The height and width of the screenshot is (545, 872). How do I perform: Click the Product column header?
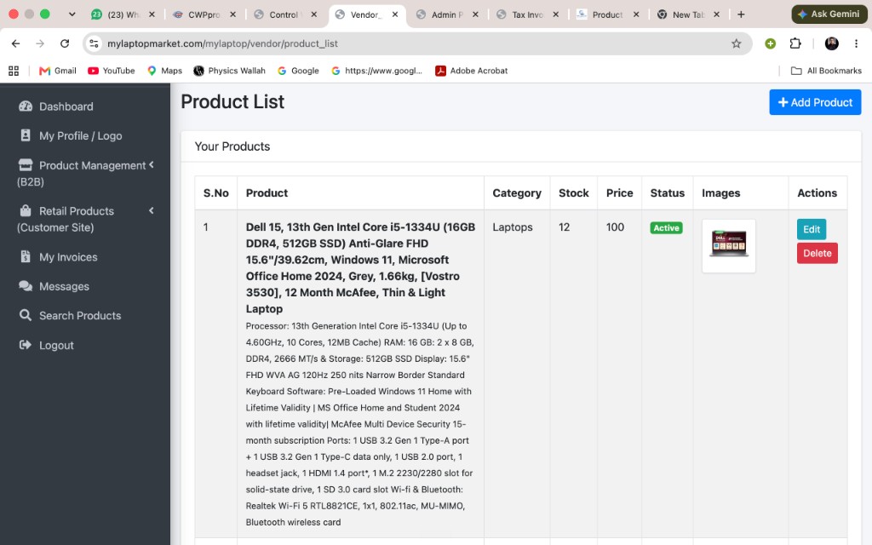click(267, 193)
